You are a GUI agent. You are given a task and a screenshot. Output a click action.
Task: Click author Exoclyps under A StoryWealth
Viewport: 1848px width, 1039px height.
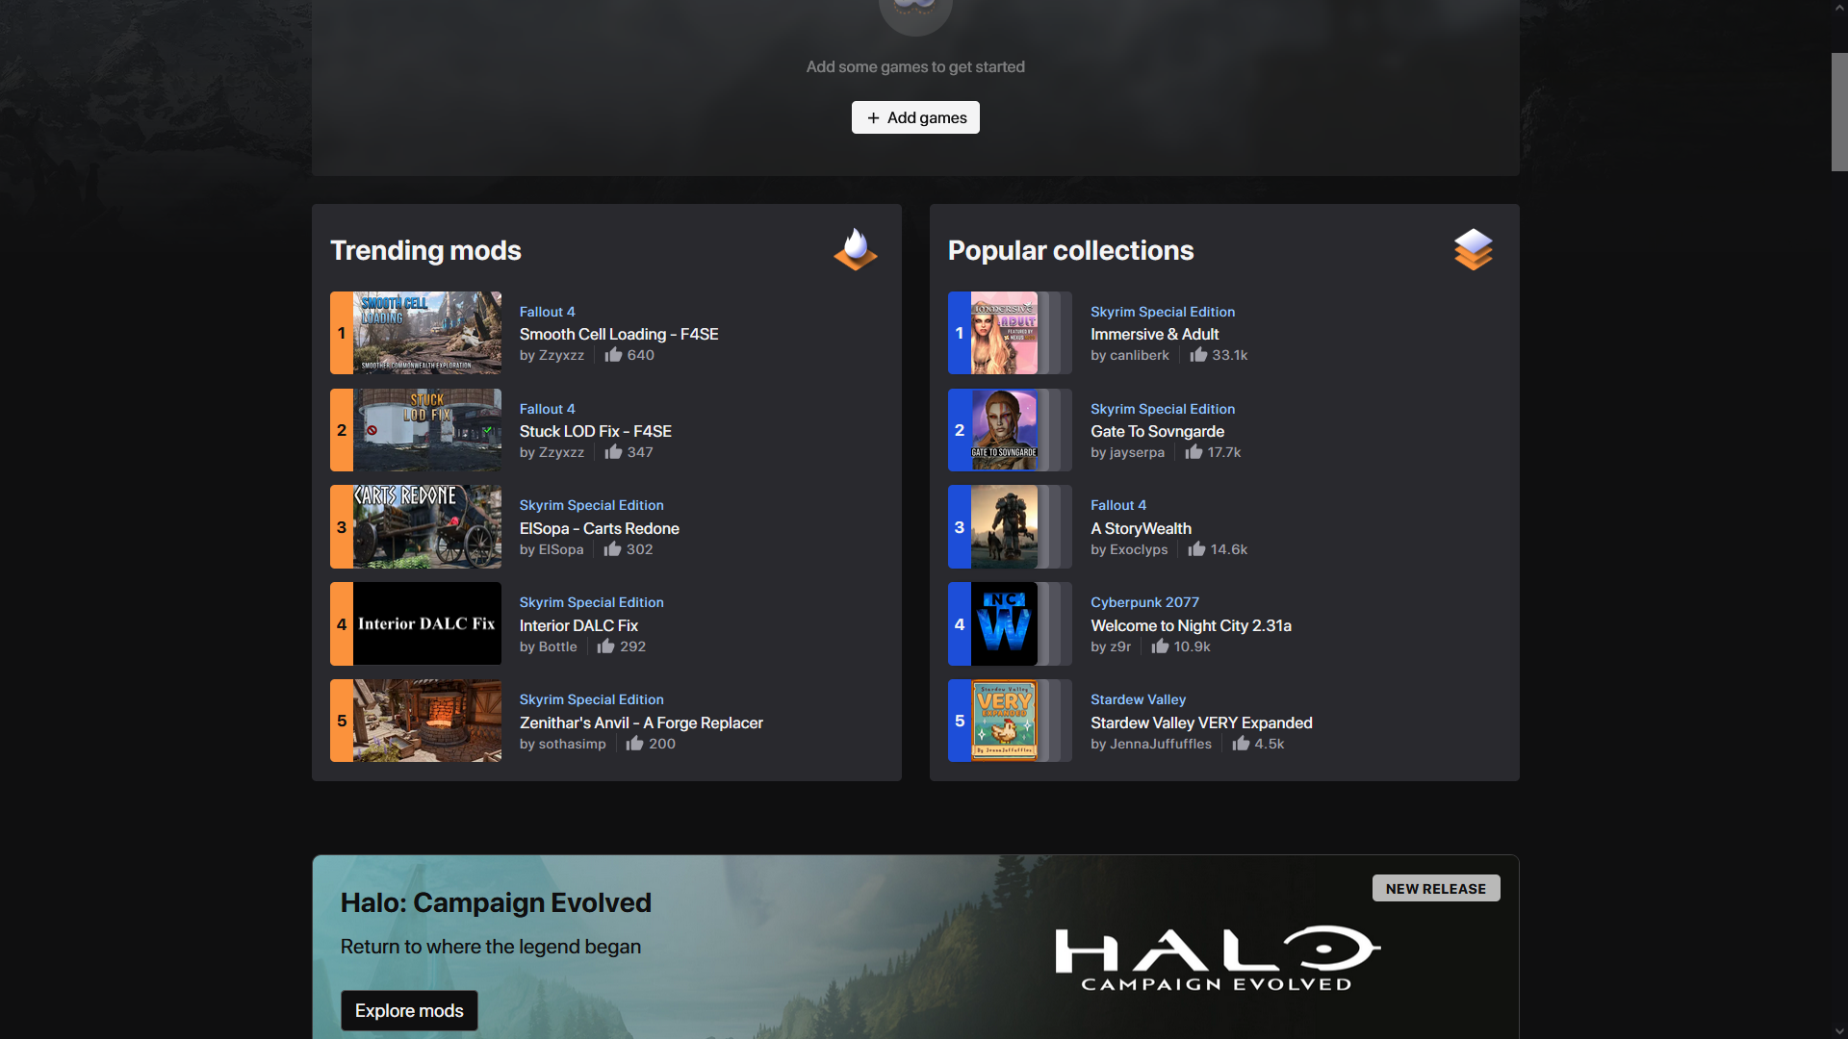pos(1139,549)
